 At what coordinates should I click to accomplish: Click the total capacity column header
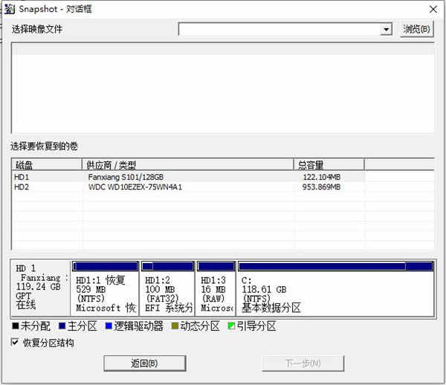coord(329,165)
